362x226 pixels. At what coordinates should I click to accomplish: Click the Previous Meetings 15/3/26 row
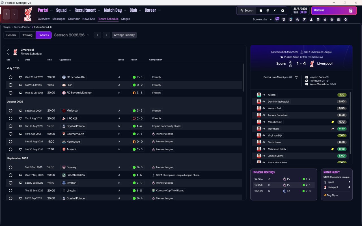click(x=284, y=185)
